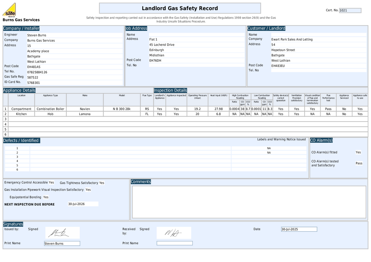Click flue performance test 'Pass' cell
Image resolution: width=371 pixels, height=262 pixels.
pos(328,109)
